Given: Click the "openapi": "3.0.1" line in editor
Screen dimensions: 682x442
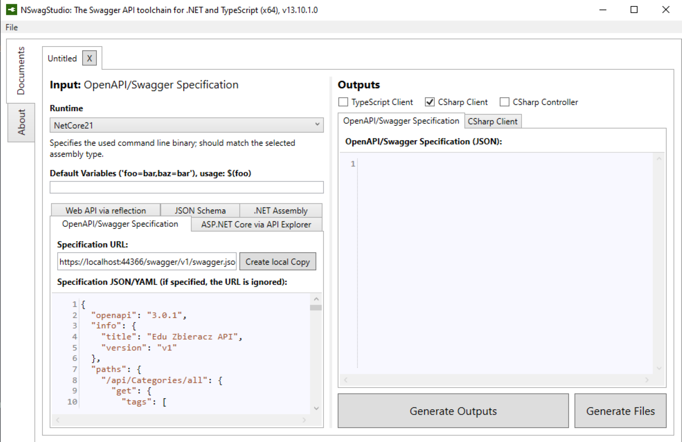Looking at the screenshot, I should (x=138, y=315).
